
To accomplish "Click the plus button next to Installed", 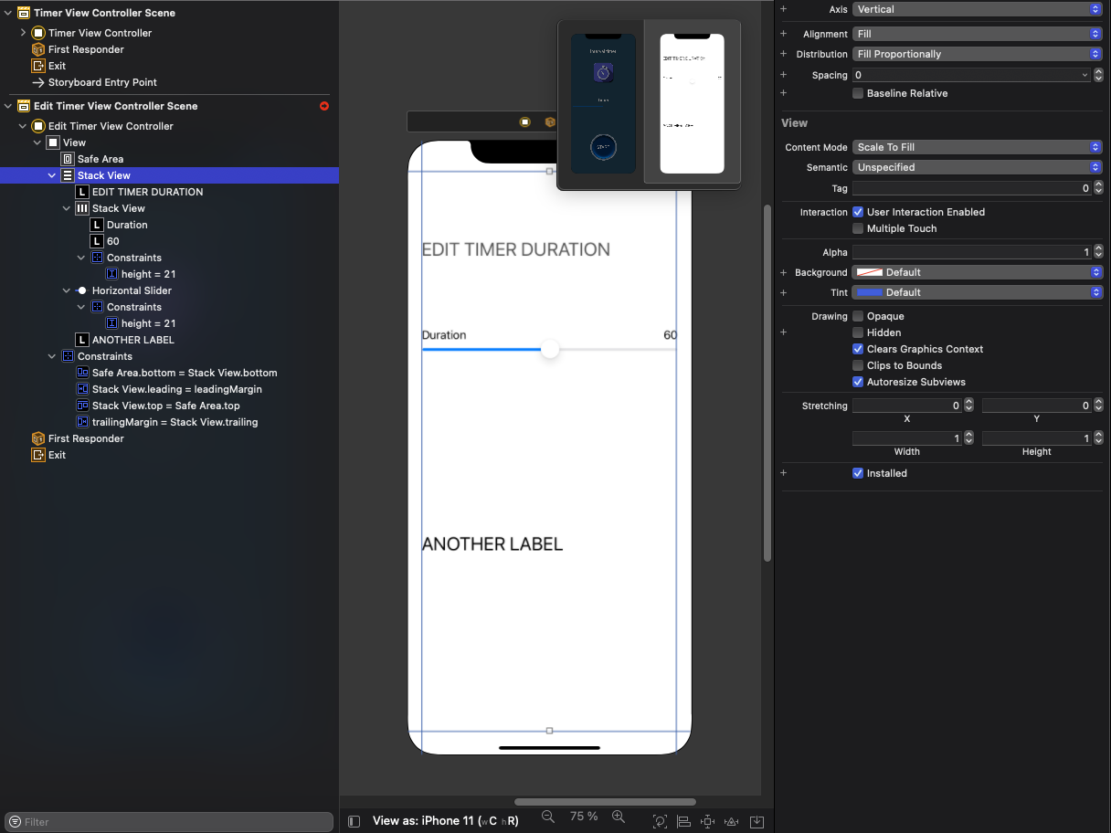I will point(783,473).
